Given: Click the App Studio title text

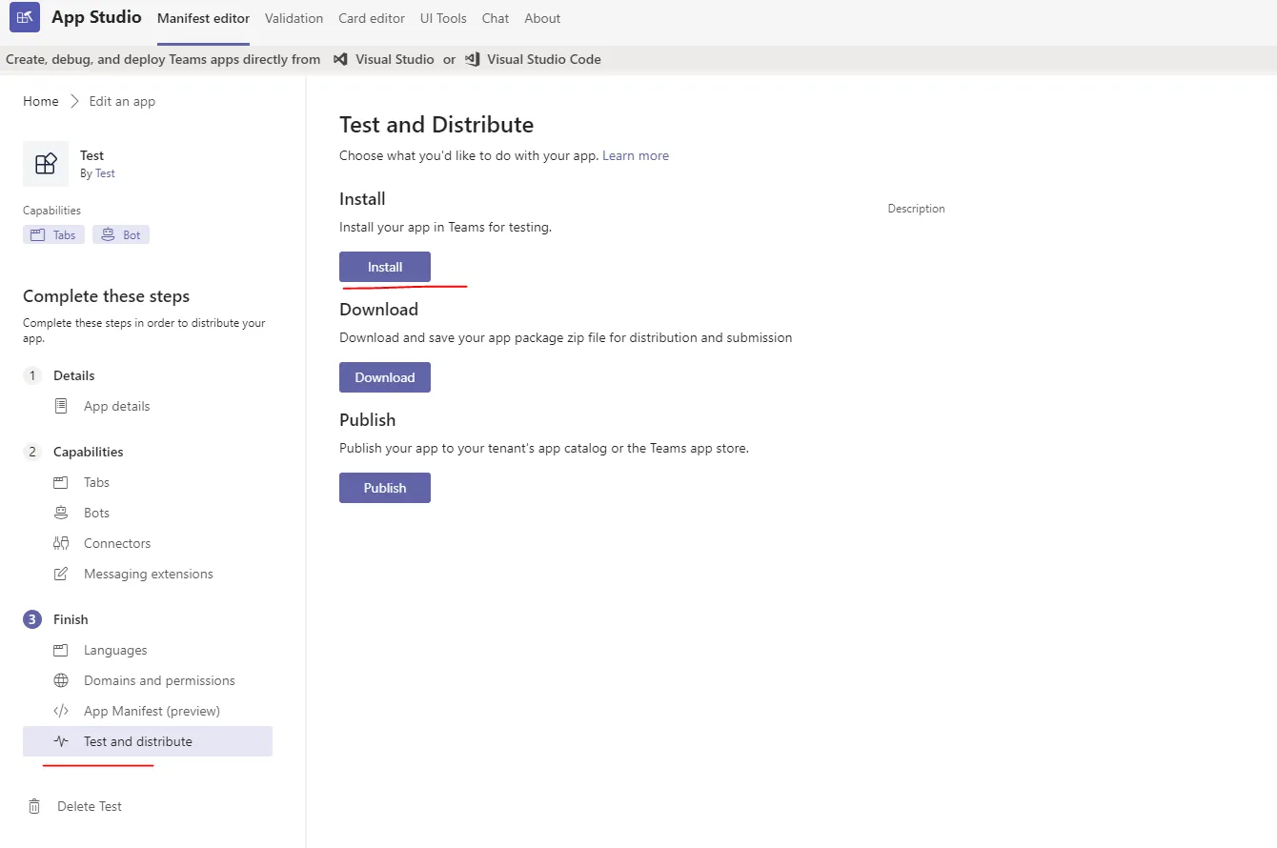Looking at the screenshot, I should [x=96, y=17].
